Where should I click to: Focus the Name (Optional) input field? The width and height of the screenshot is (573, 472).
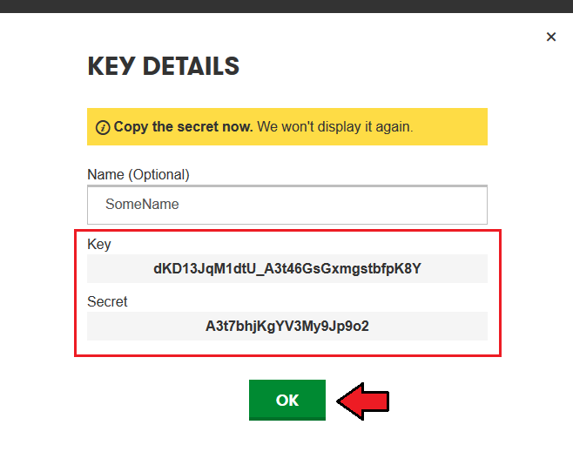(287, 205)
